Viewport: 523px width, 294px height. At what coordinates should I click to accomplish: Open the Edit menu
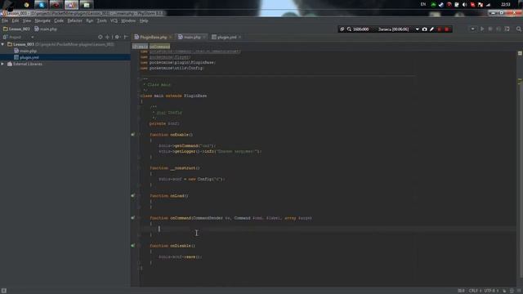[16, 20]
